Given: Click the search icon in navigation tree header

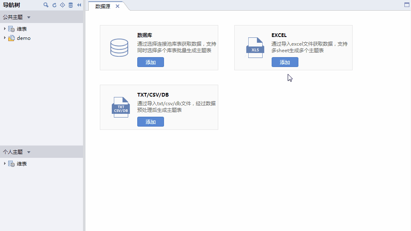Looking at the screenshot, I should tap(46, 5).
